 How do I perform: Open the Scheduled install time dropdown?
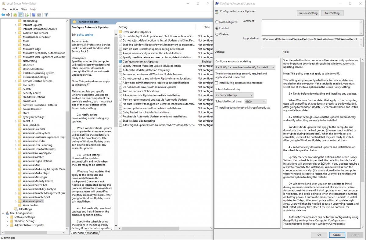[x=256, y=101]
